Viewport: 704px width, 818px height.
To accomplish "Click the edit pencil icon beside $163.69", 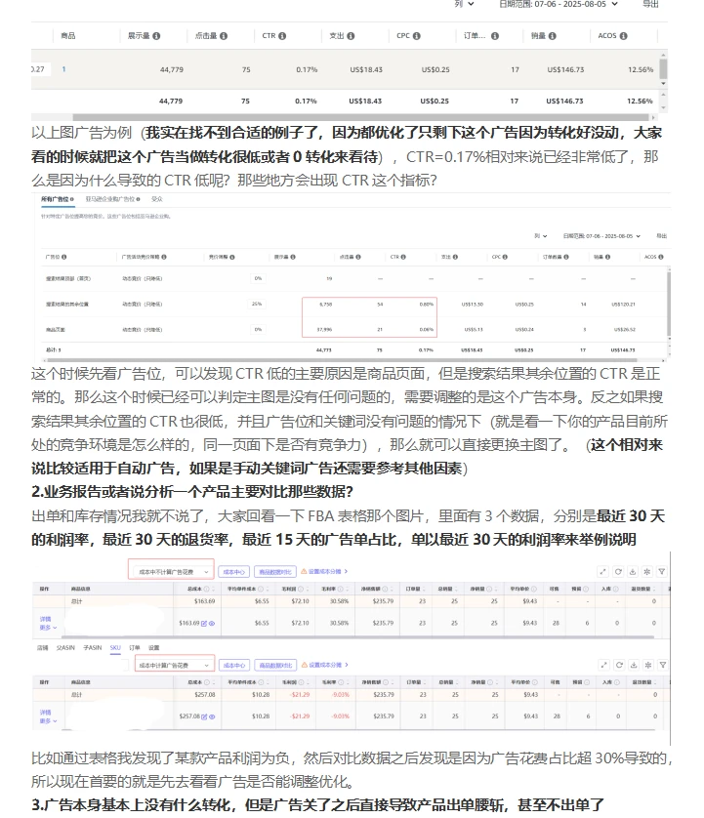I will 204,623.
